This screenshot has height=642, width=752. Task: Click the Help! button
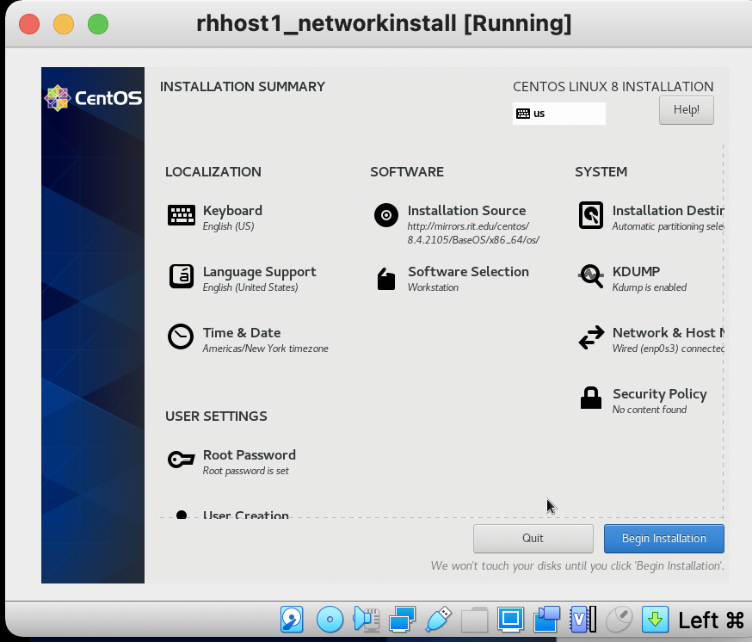687,110
